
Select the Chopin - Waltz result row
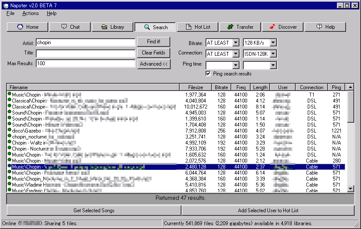pos(176,143)
